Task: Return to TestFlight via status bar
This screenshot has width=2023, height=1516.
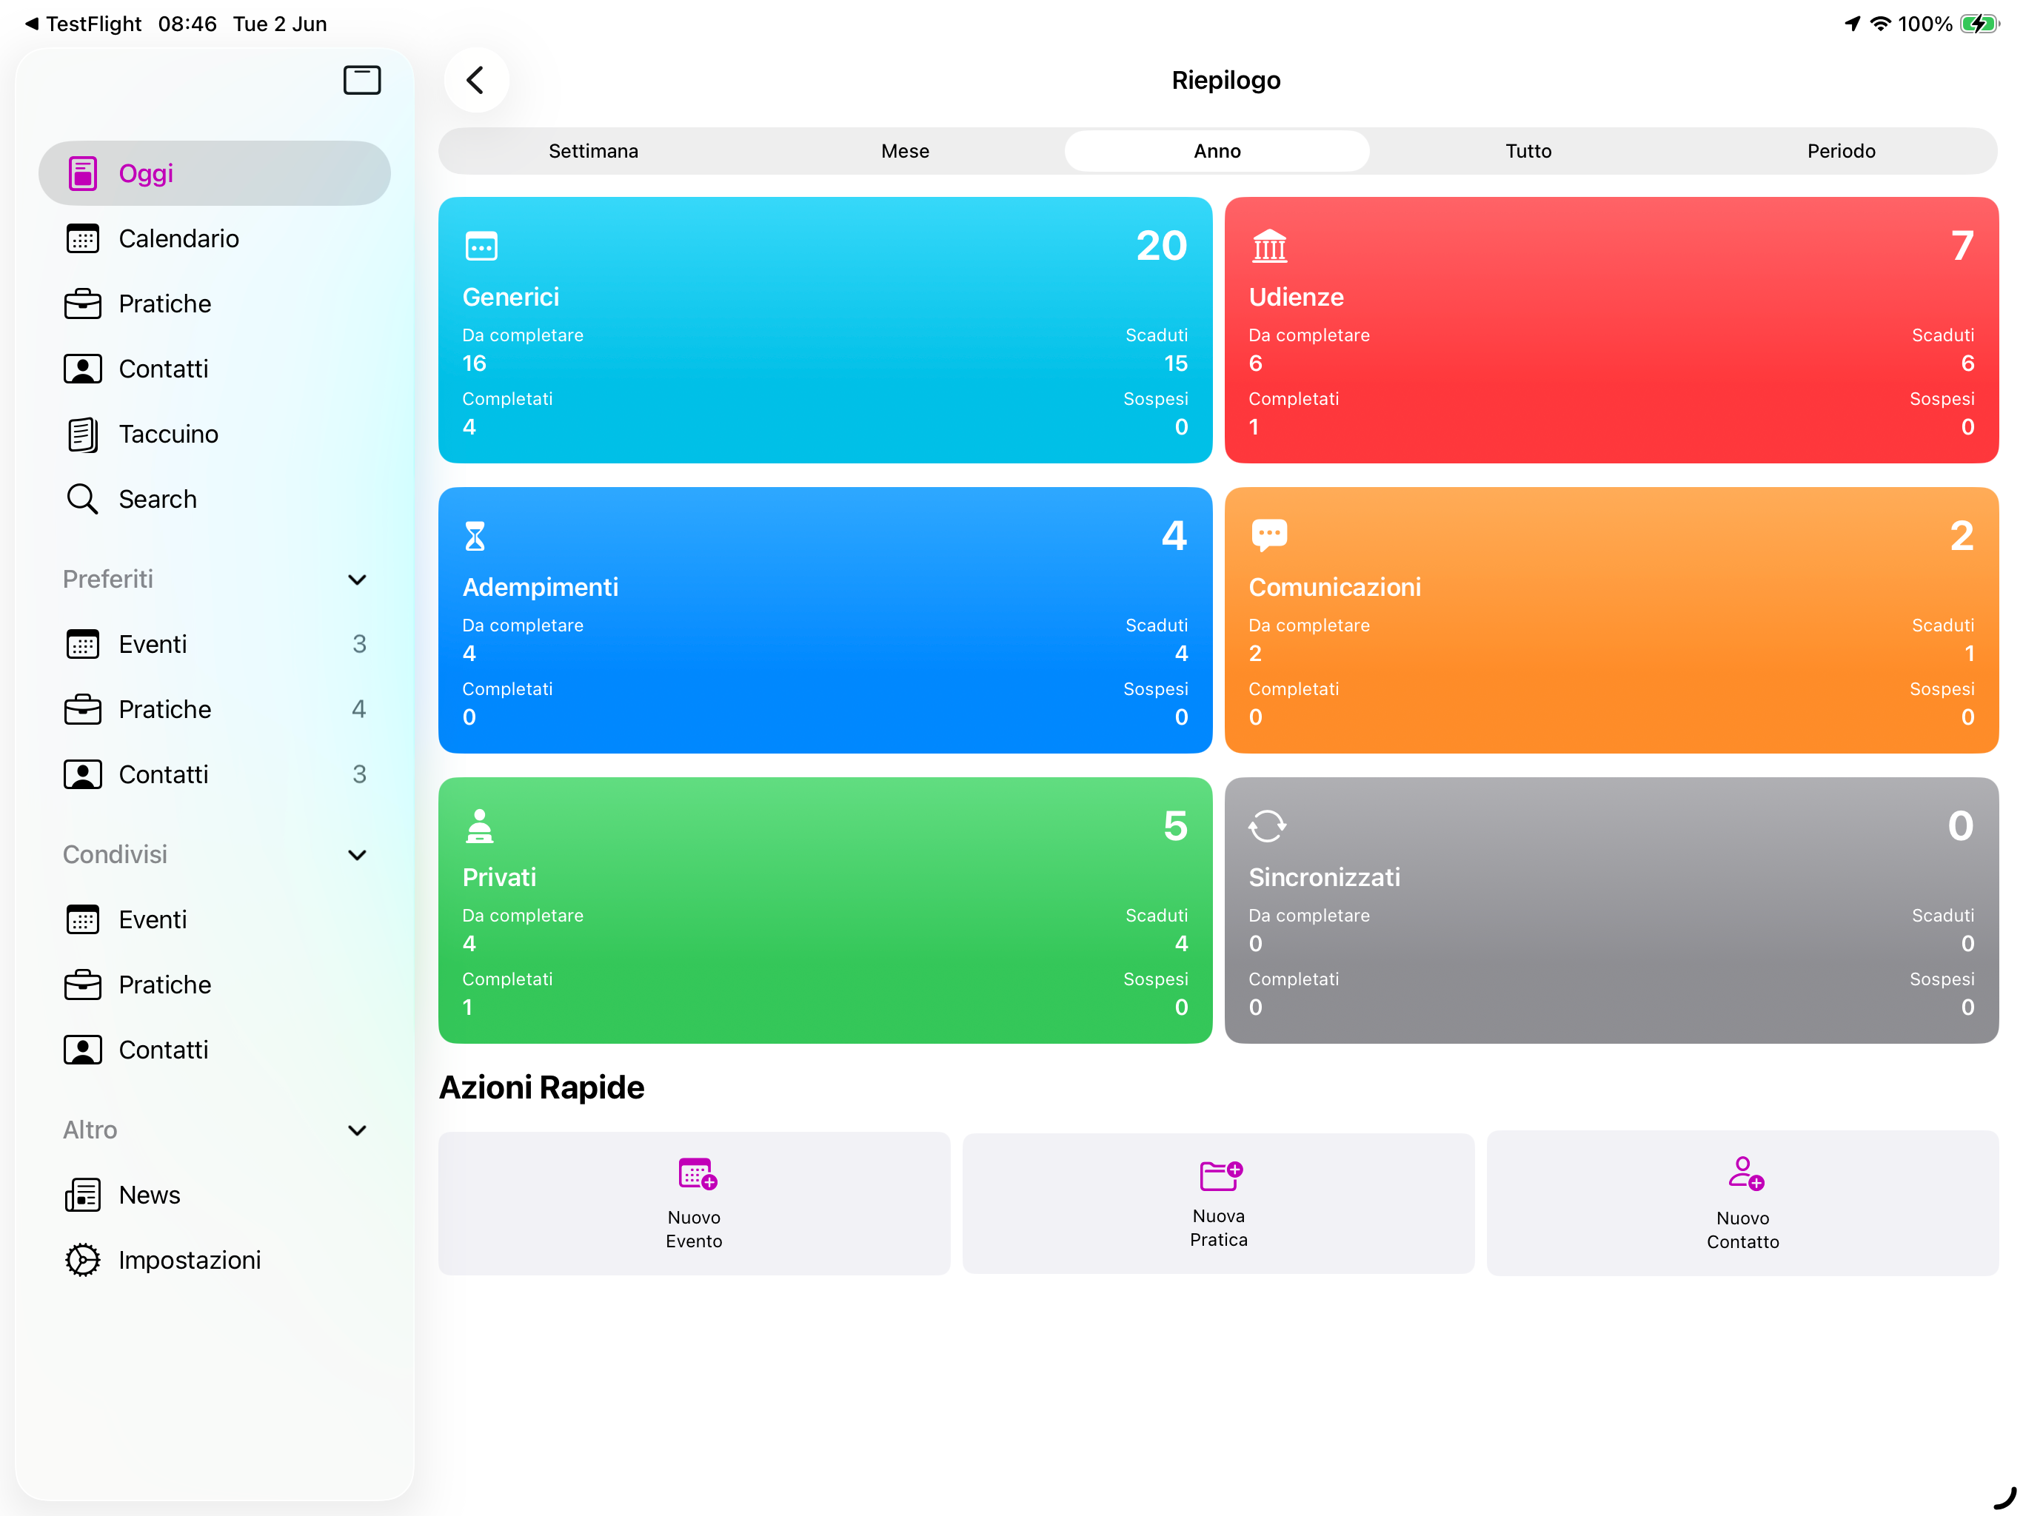Action: click(83, 24)
